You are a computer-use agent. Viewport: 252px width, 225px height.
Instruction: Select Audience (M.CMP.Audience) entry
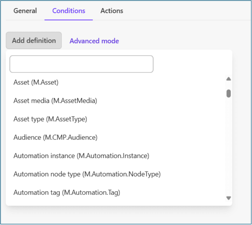click(x=55, y=138)
